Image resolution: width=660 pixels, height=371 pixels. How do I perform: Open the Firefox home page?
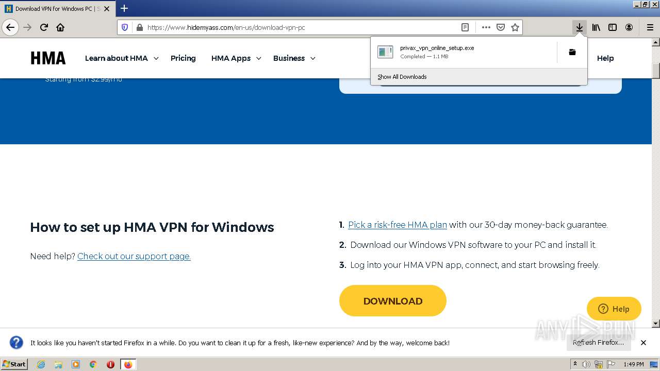(60, 27)
